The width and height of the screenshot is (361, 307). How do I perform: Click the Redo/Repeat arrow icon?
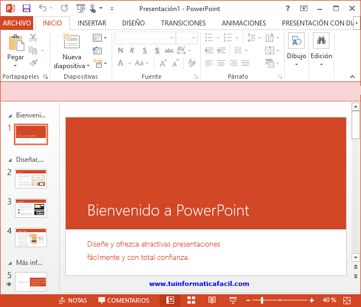click(x=65, y=8)
